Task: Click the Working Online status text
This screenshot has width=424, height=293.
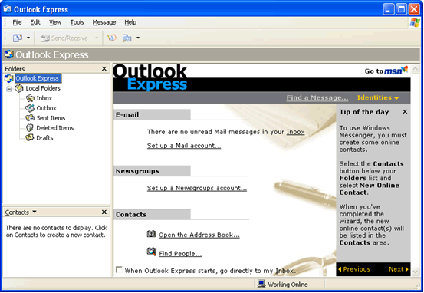Action: [x=288, y=285]
